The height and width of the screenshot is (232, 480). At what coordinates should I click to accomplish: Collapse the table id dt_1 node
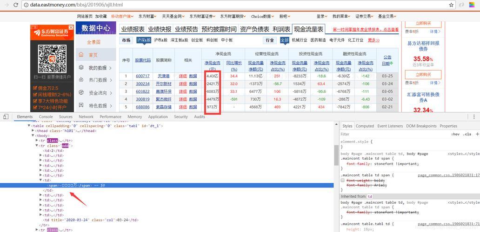(x=29, y=126)
